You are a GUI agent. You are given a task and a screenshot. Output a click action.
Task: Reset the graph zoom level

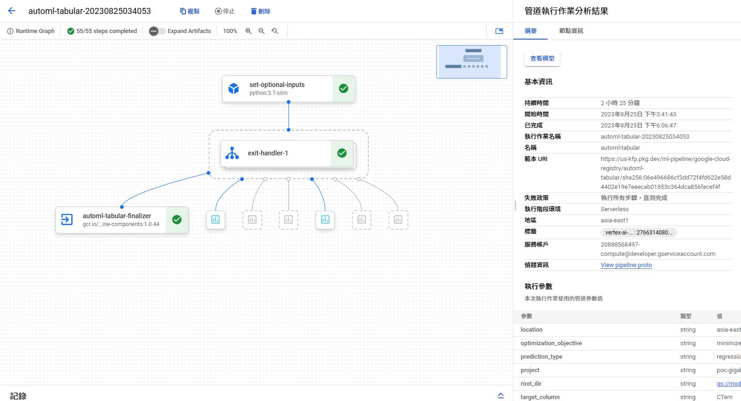275,31
